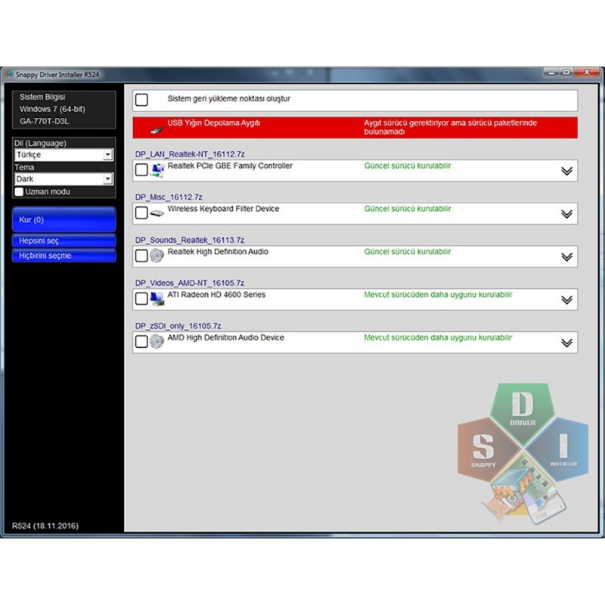Click the 'Windows 7 (64-bit)' system info line

[52, 109]
